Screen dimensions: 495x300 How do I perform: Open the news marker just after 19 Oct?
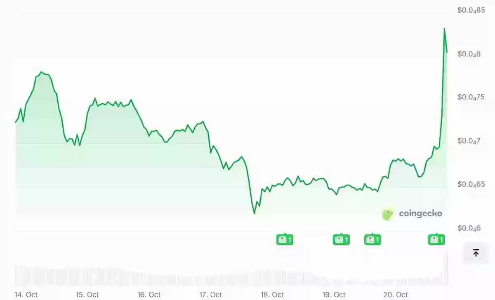(341, 239)
